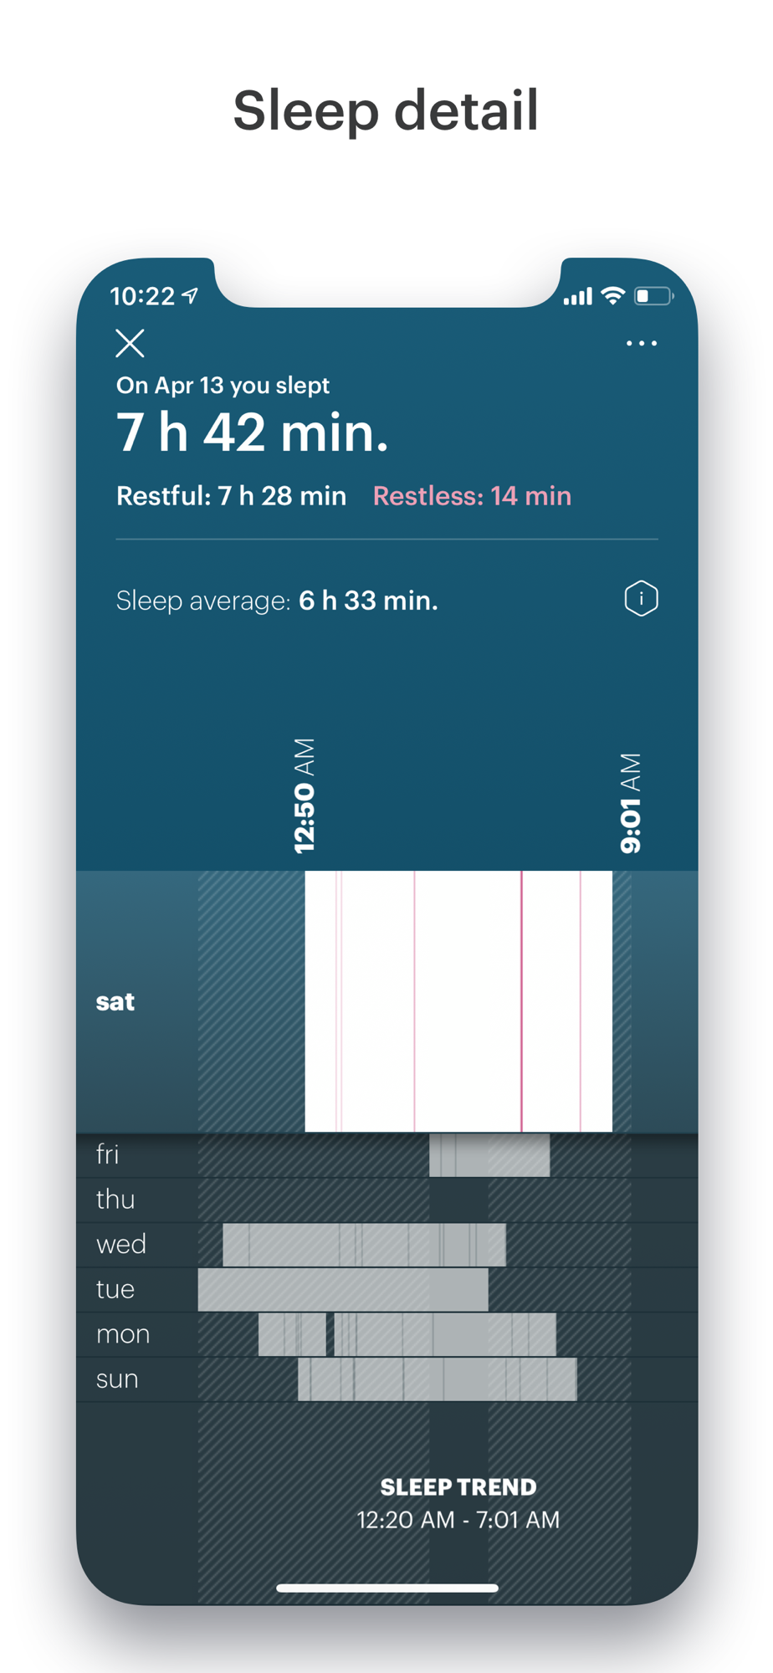
Task: Tap the Wi-Fi status icon
Action: click(613, 295)
